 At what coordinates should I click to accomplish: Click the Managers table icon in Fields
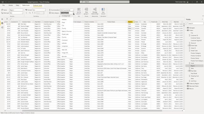[x=188, y=28]
